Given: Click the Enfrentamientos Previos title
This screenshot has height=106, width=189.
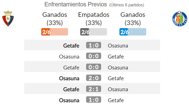Looking at the screenshot, I should [x=76, y=4].
